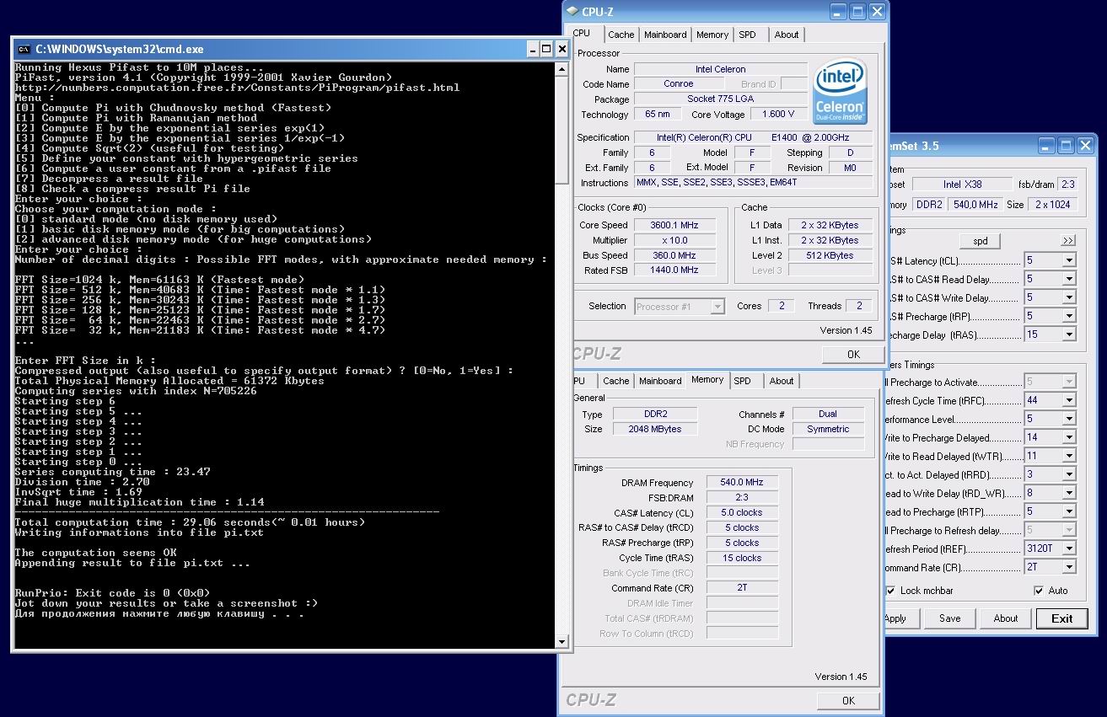Click OK in the top CPU-Z window
Screen dimensions: 1107x717
click(853, 354)
